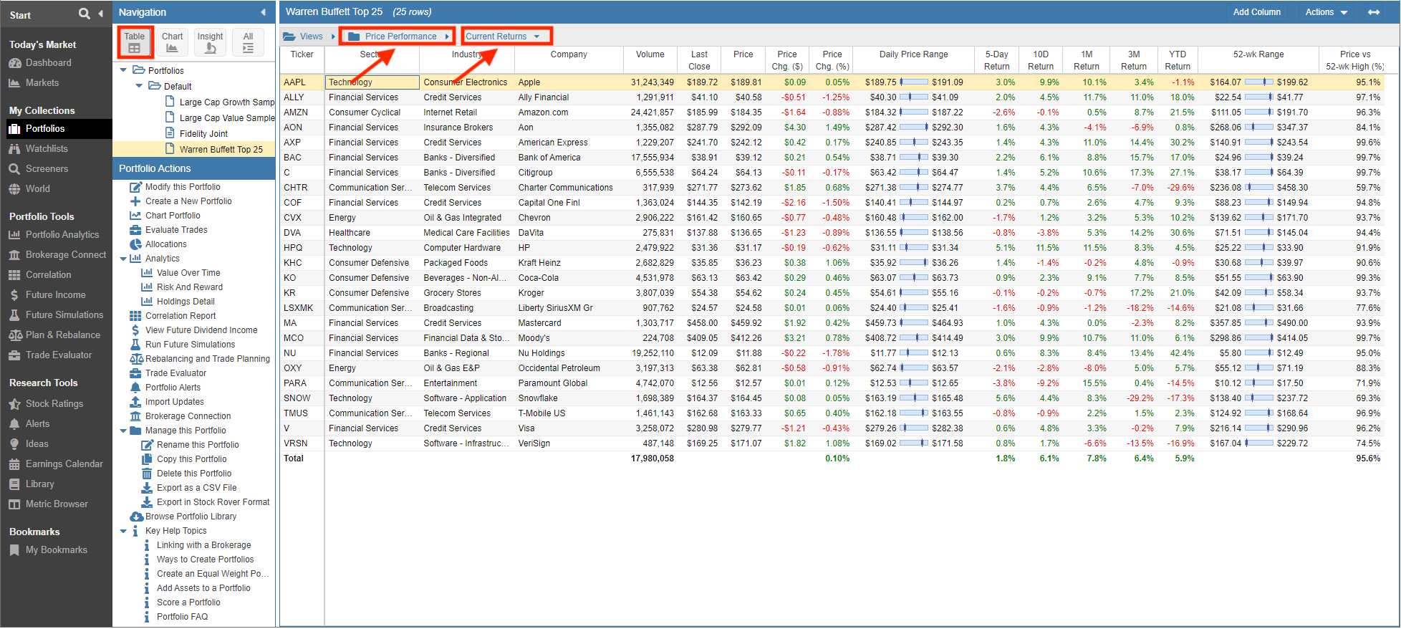Collapse the Analytics tree node
Image resolution: width=1401 pixels, height=629 pixels.
pyautogui.click(x=124, y=259)
